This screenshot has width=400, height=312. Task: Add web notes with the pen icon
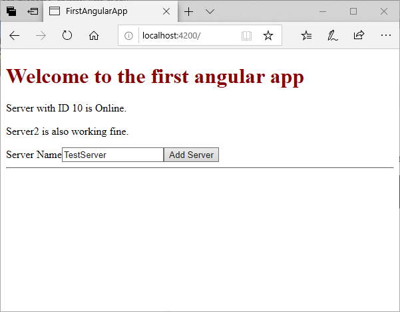tap(332, 35)
